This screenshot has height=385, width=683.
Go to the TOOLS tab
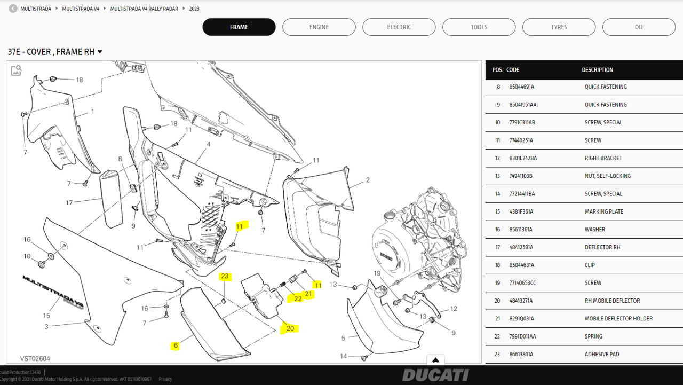[479, 27]
